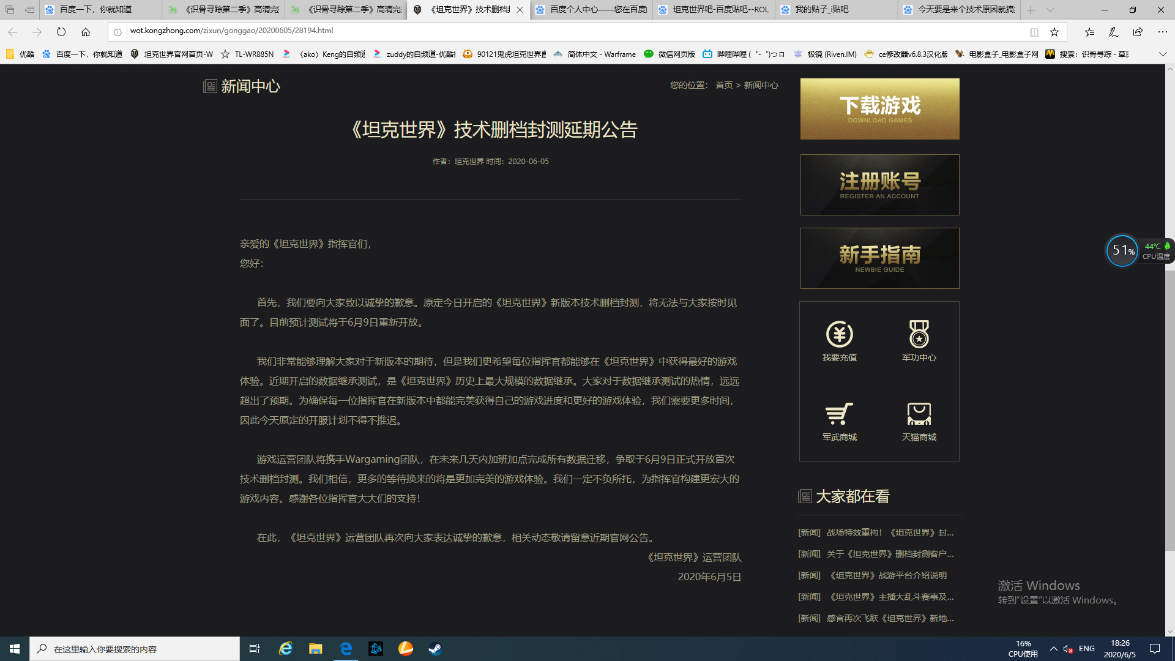
Task: Click the site info icon in address bar
Action: click(117, 32)
